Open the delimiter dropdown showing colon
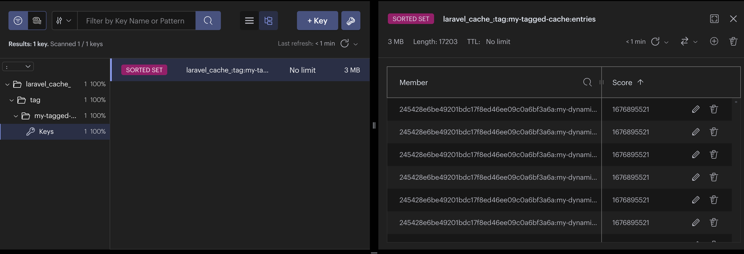The width and height of the screenshot is (744, 254). [x=18, y=66]
